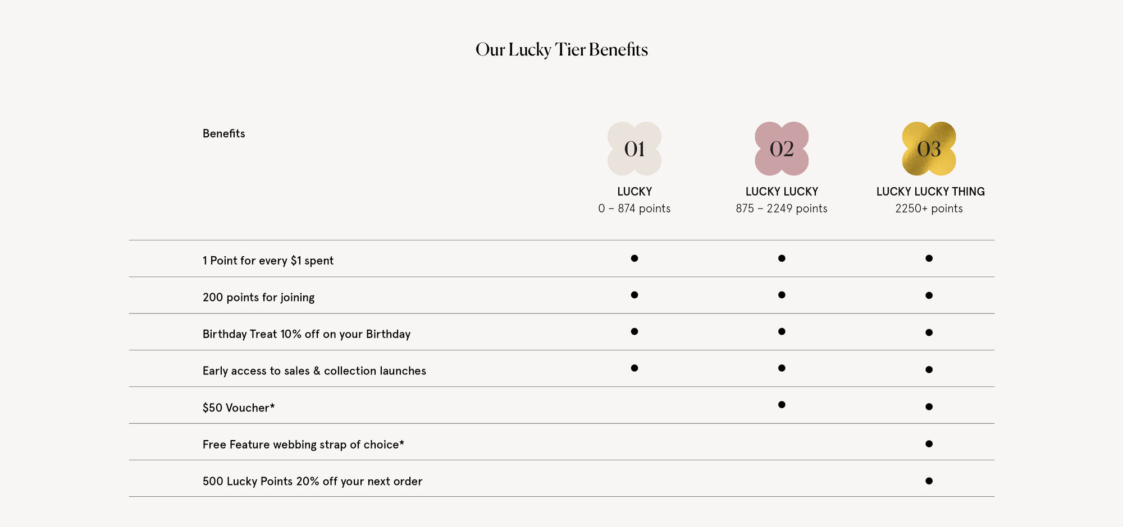The height and width of the screenshot is (527, 1123).
Task: Click the dot for 500 Lucky Points row
Action: [x=929, y=481]
